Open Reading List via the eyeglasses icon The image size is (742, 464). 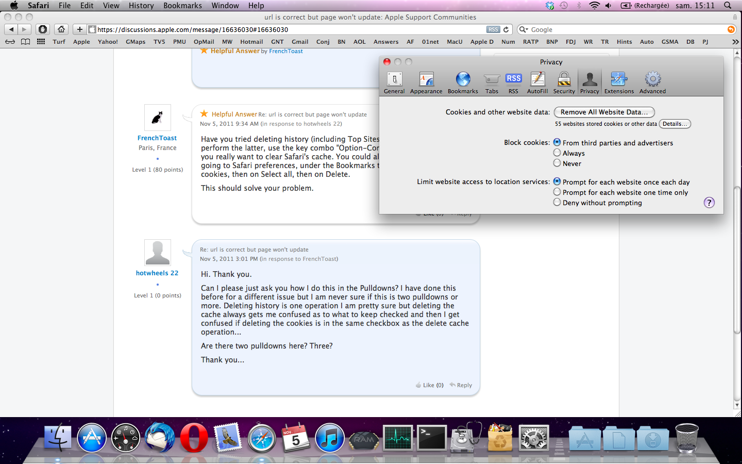[10, 42]
